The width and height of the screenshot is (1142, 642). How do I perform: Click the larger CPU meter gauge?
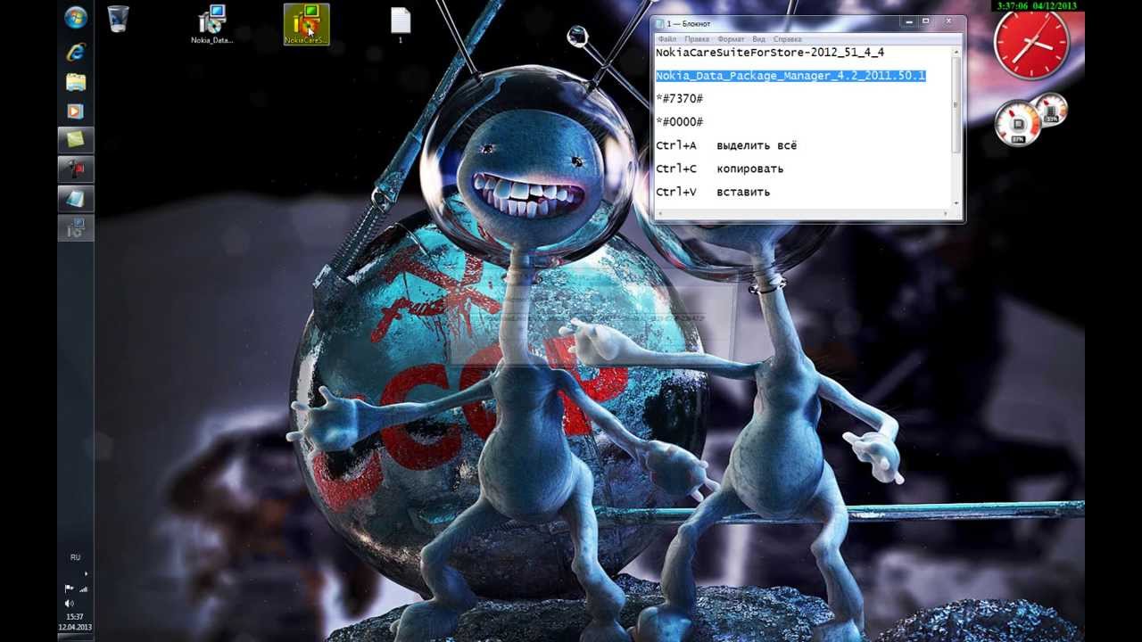[x=1018, y=124]
